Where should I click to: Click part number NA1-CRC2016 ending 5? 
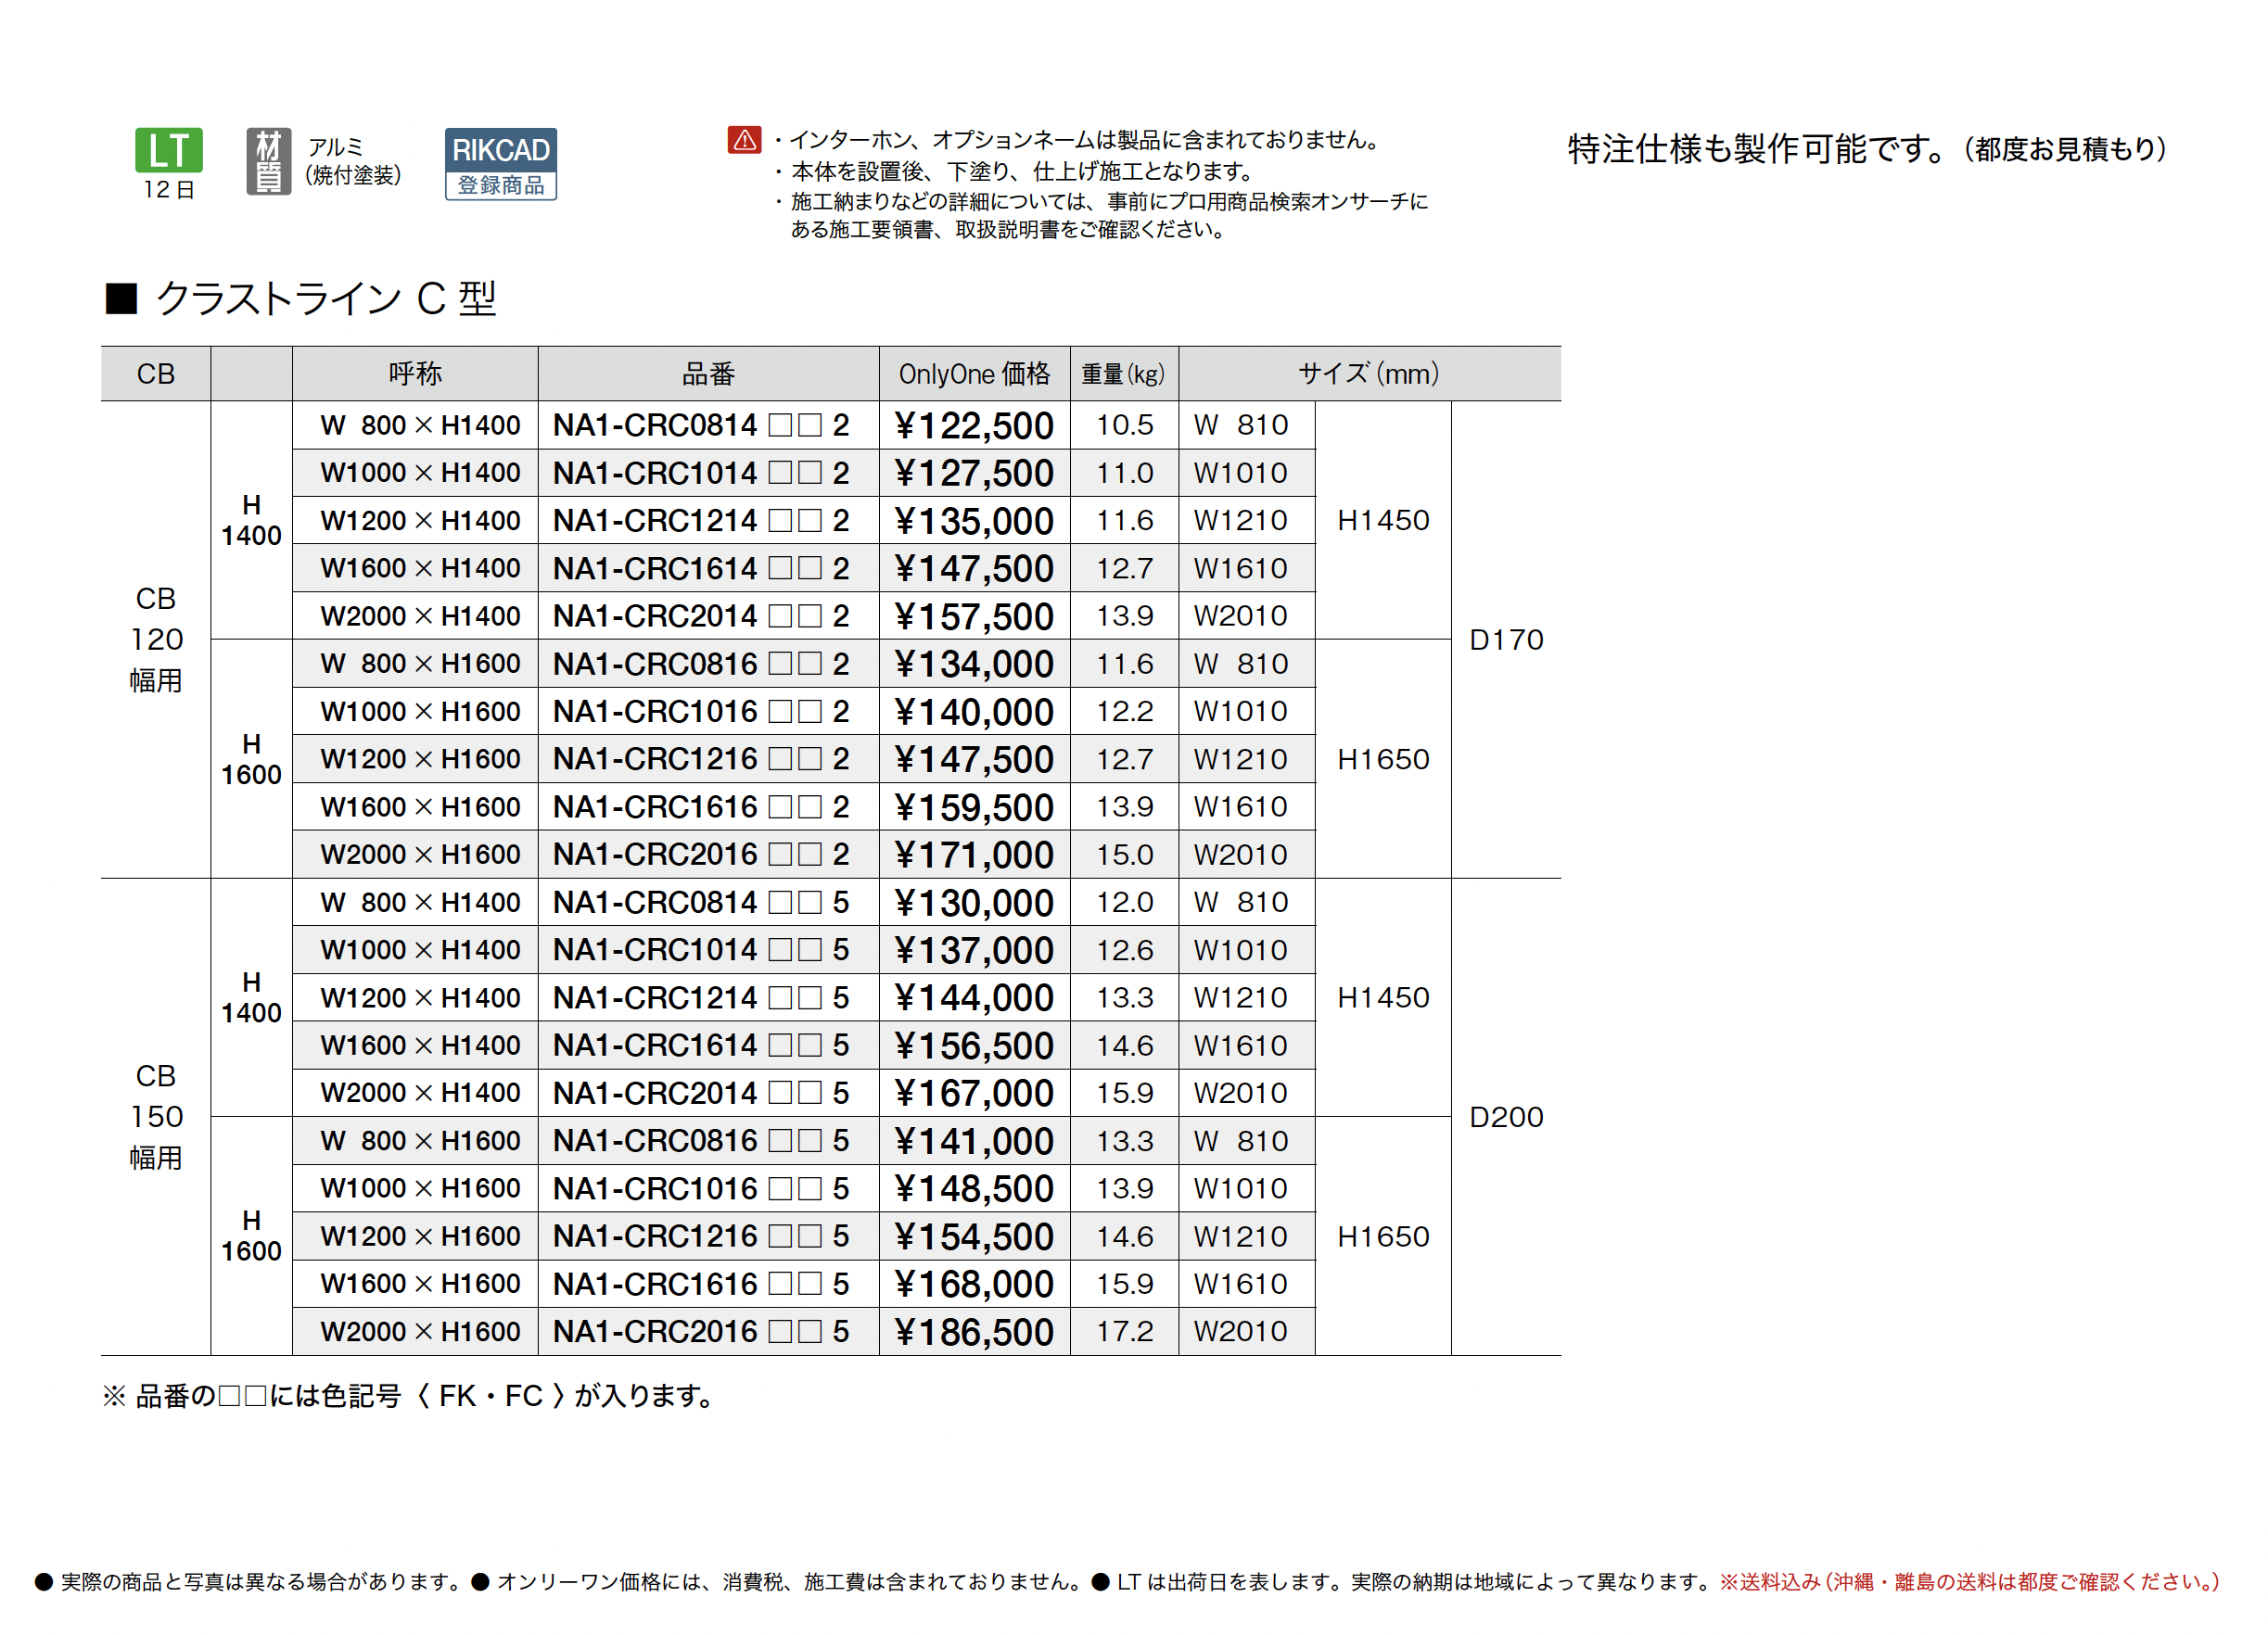tap(700, 1332)
